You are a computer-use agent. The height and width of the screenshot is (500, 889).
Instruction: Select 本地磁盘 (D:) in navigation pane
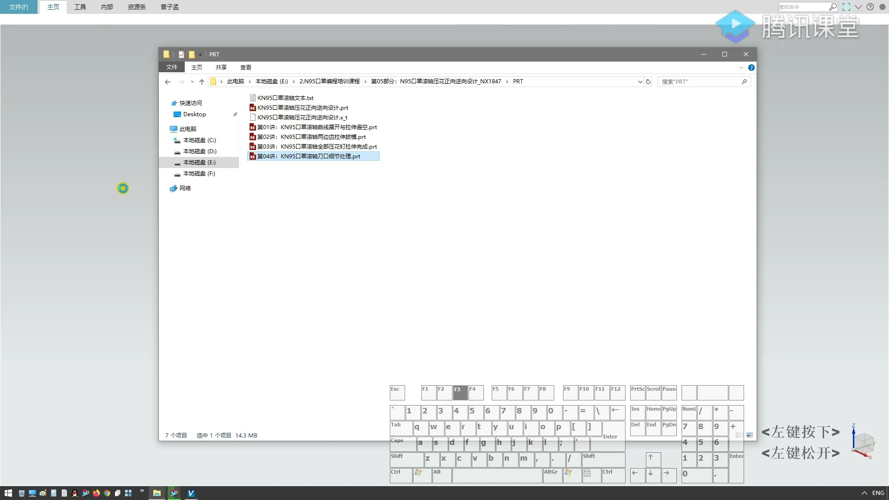(200, 151)
